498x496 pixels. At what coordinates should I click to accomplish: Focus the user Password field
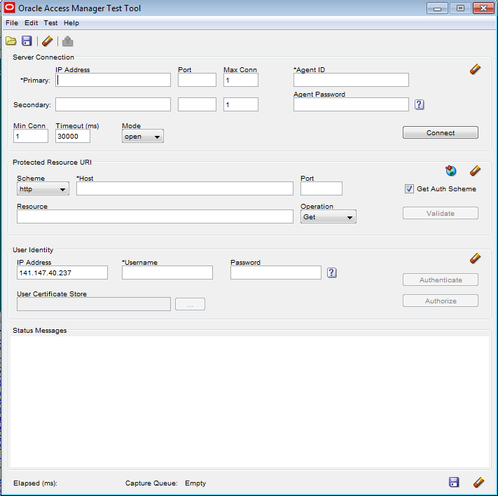click(276, 273)
